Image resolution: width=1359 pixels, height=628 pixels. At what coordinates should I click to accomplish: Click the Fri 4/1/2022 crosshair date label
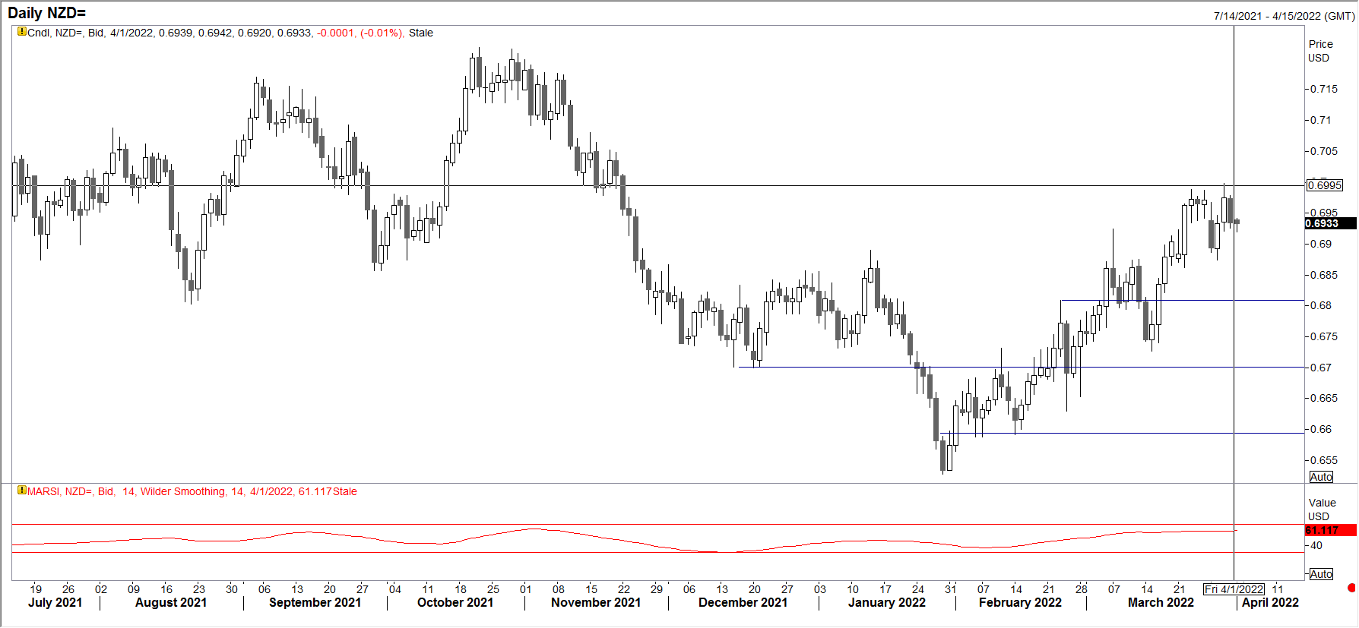coord(1234,589)
